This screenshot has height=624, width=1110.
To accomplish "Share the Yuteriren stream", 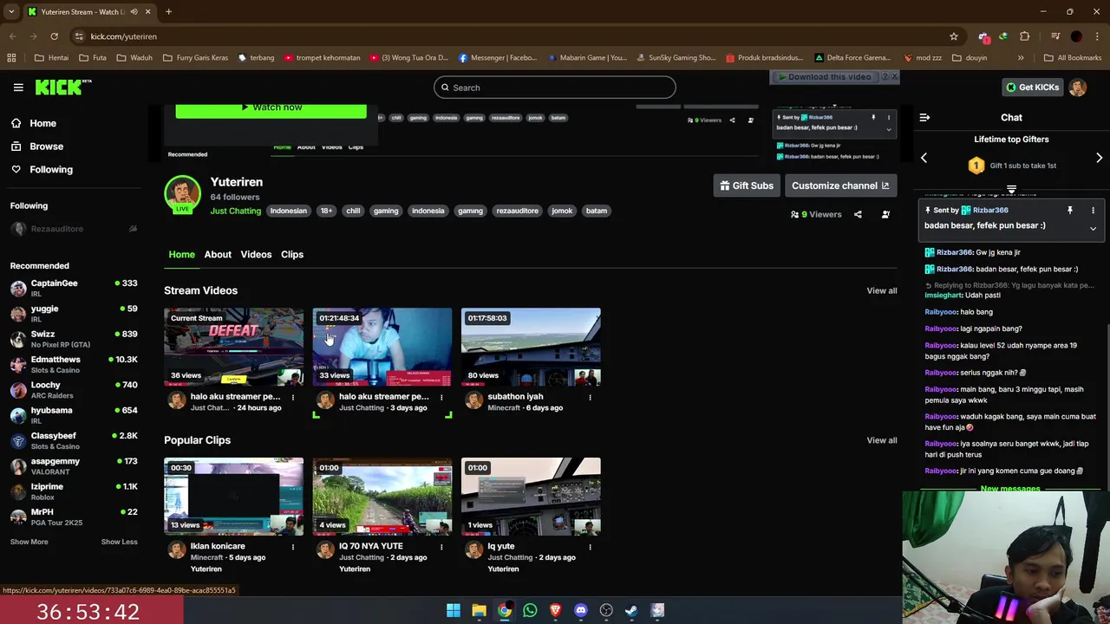I will [x=858, y=215].
